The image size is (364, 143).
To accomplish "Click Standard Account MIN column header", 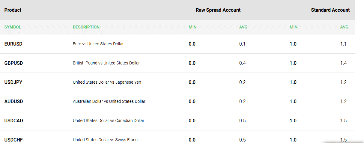I will (x=294, y=27).
